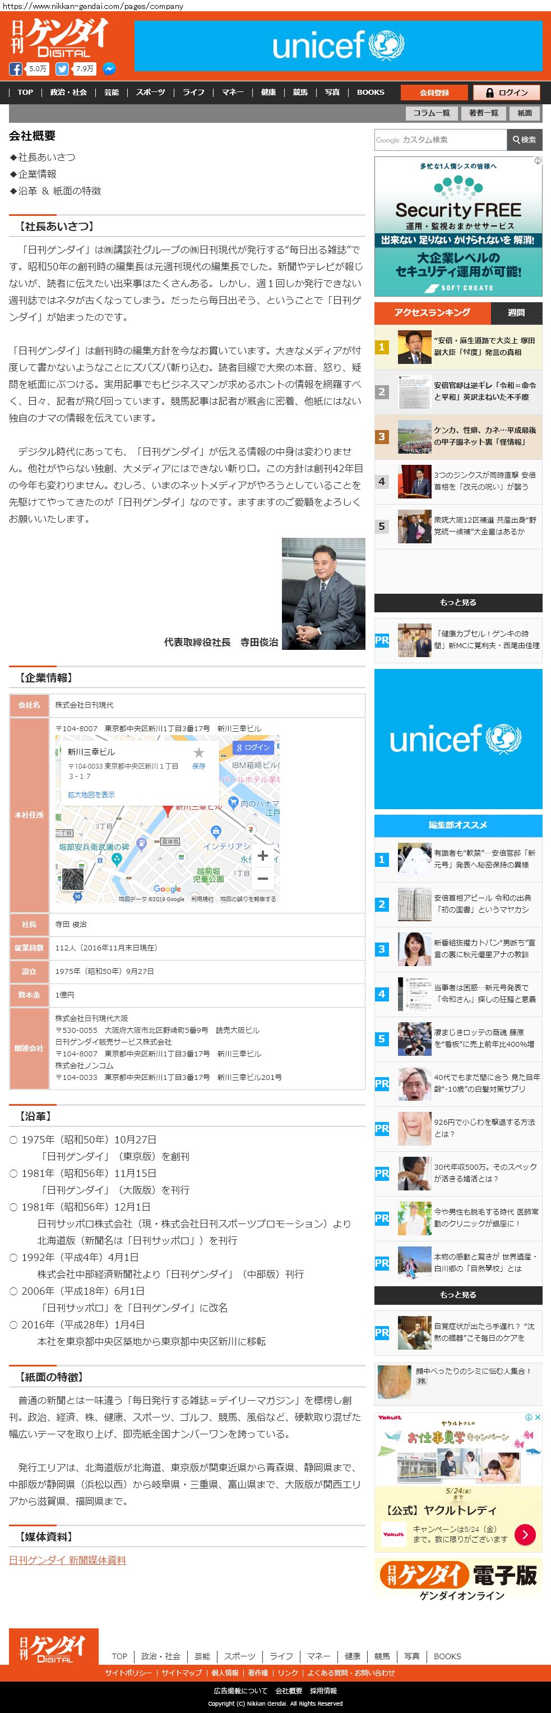This screenshot has height=1713, width=551.
Task: Zoom in the map with plus button
Action: click(x=262, y=856)
